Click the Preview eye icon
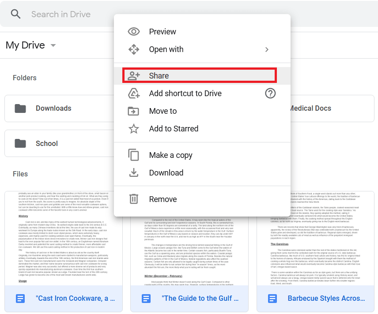 click(x=134, y=32)
